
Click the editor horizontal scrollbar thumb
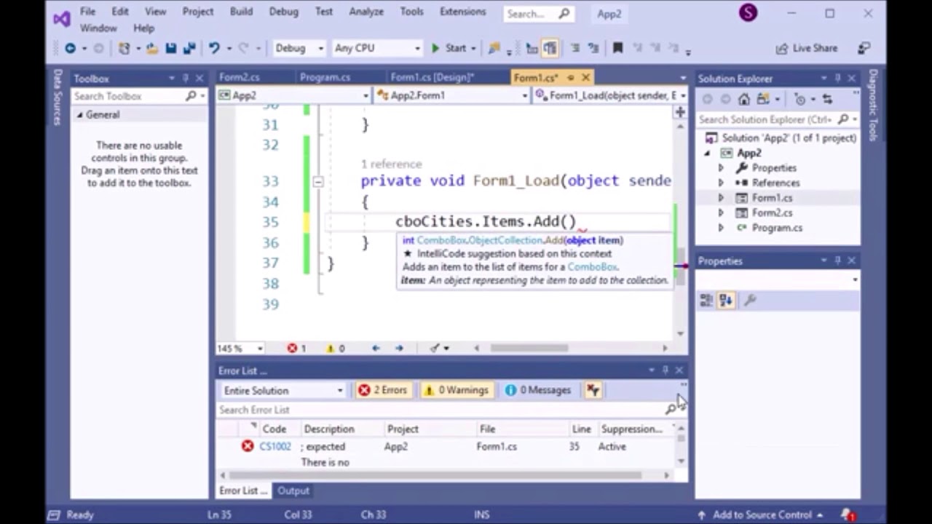(529, 348)
